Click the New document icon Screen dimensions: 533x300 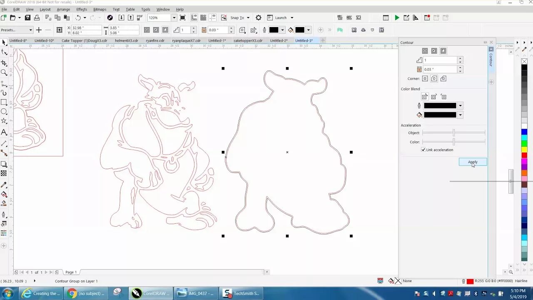3,17
